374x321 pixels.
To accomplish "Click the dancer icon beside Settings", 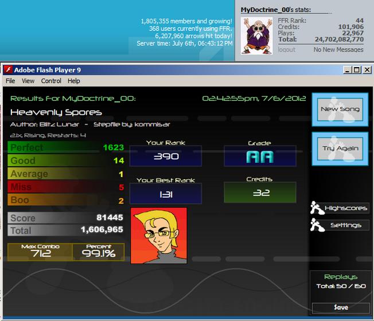I will (317, 225).
